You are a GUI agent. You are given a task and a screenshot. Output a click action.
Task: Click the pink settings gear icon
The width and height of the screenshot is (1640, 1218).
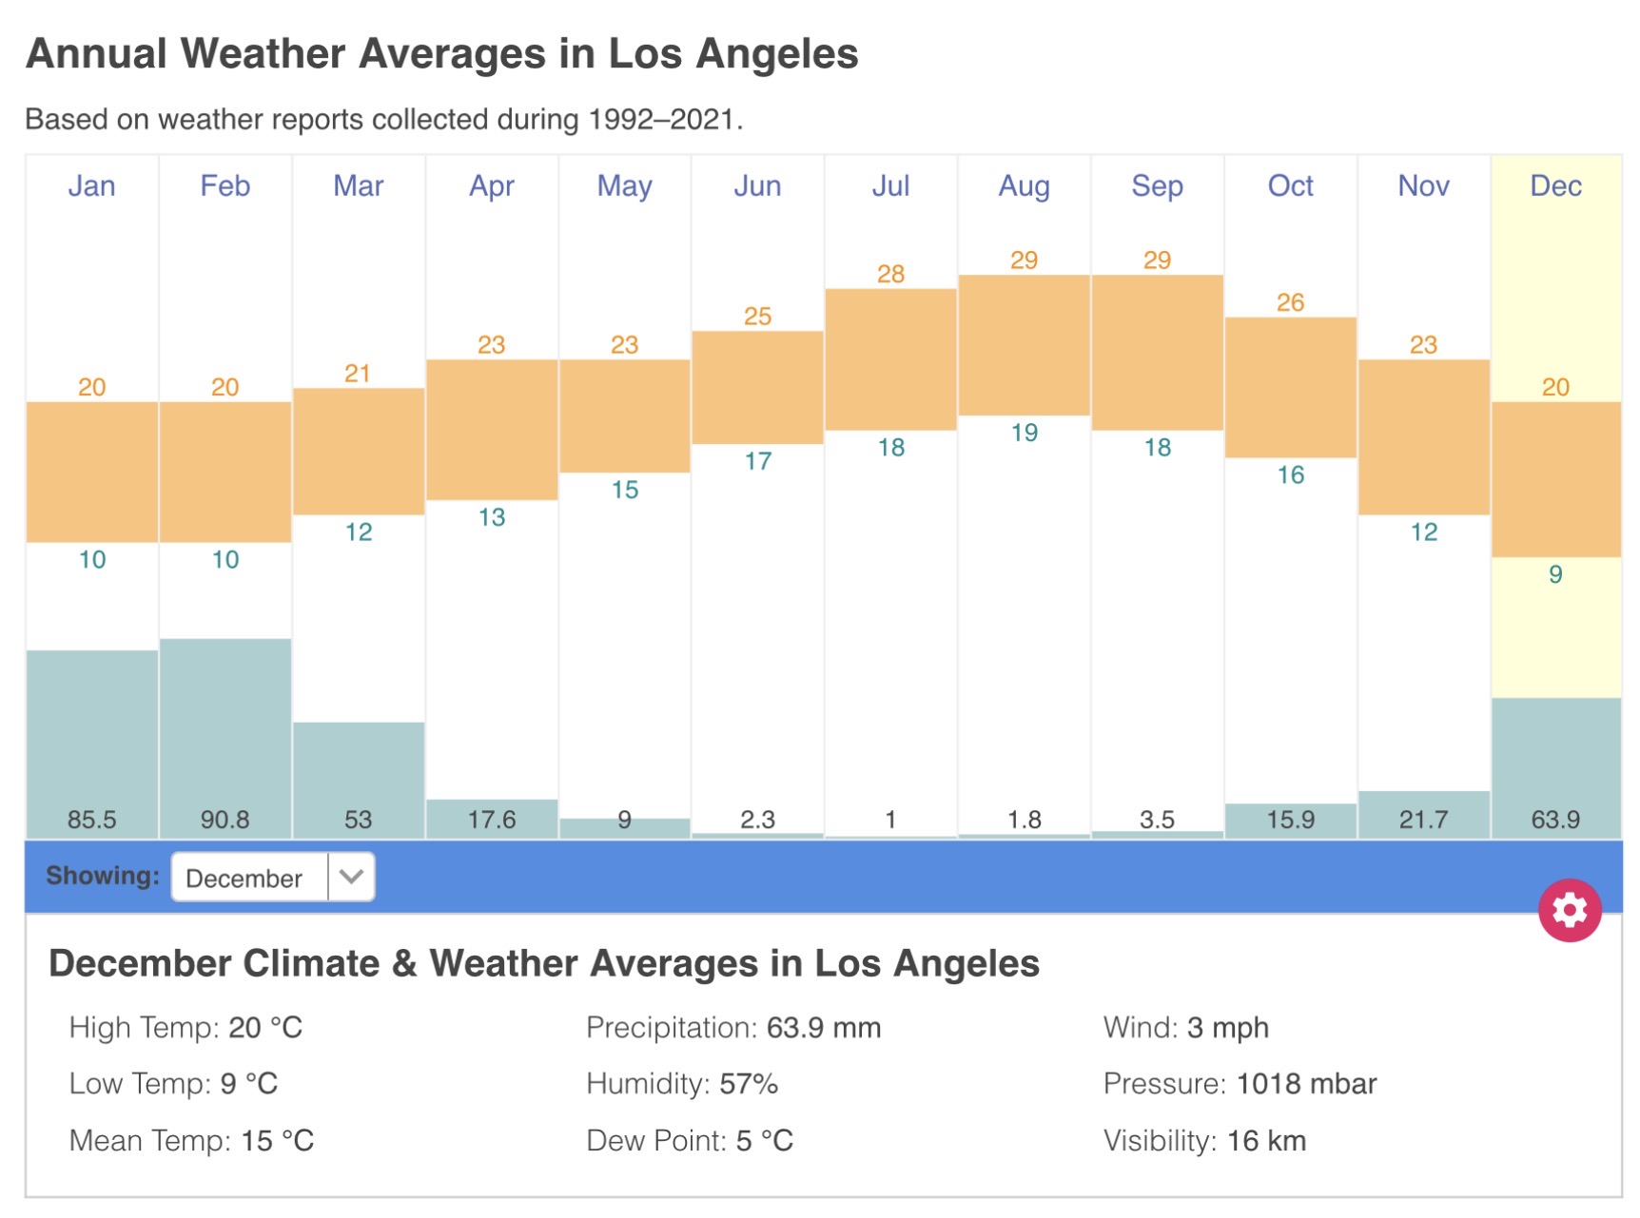pos(1569,910)
